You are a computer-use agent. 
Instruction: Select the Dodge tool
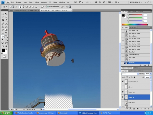(6, 33)
